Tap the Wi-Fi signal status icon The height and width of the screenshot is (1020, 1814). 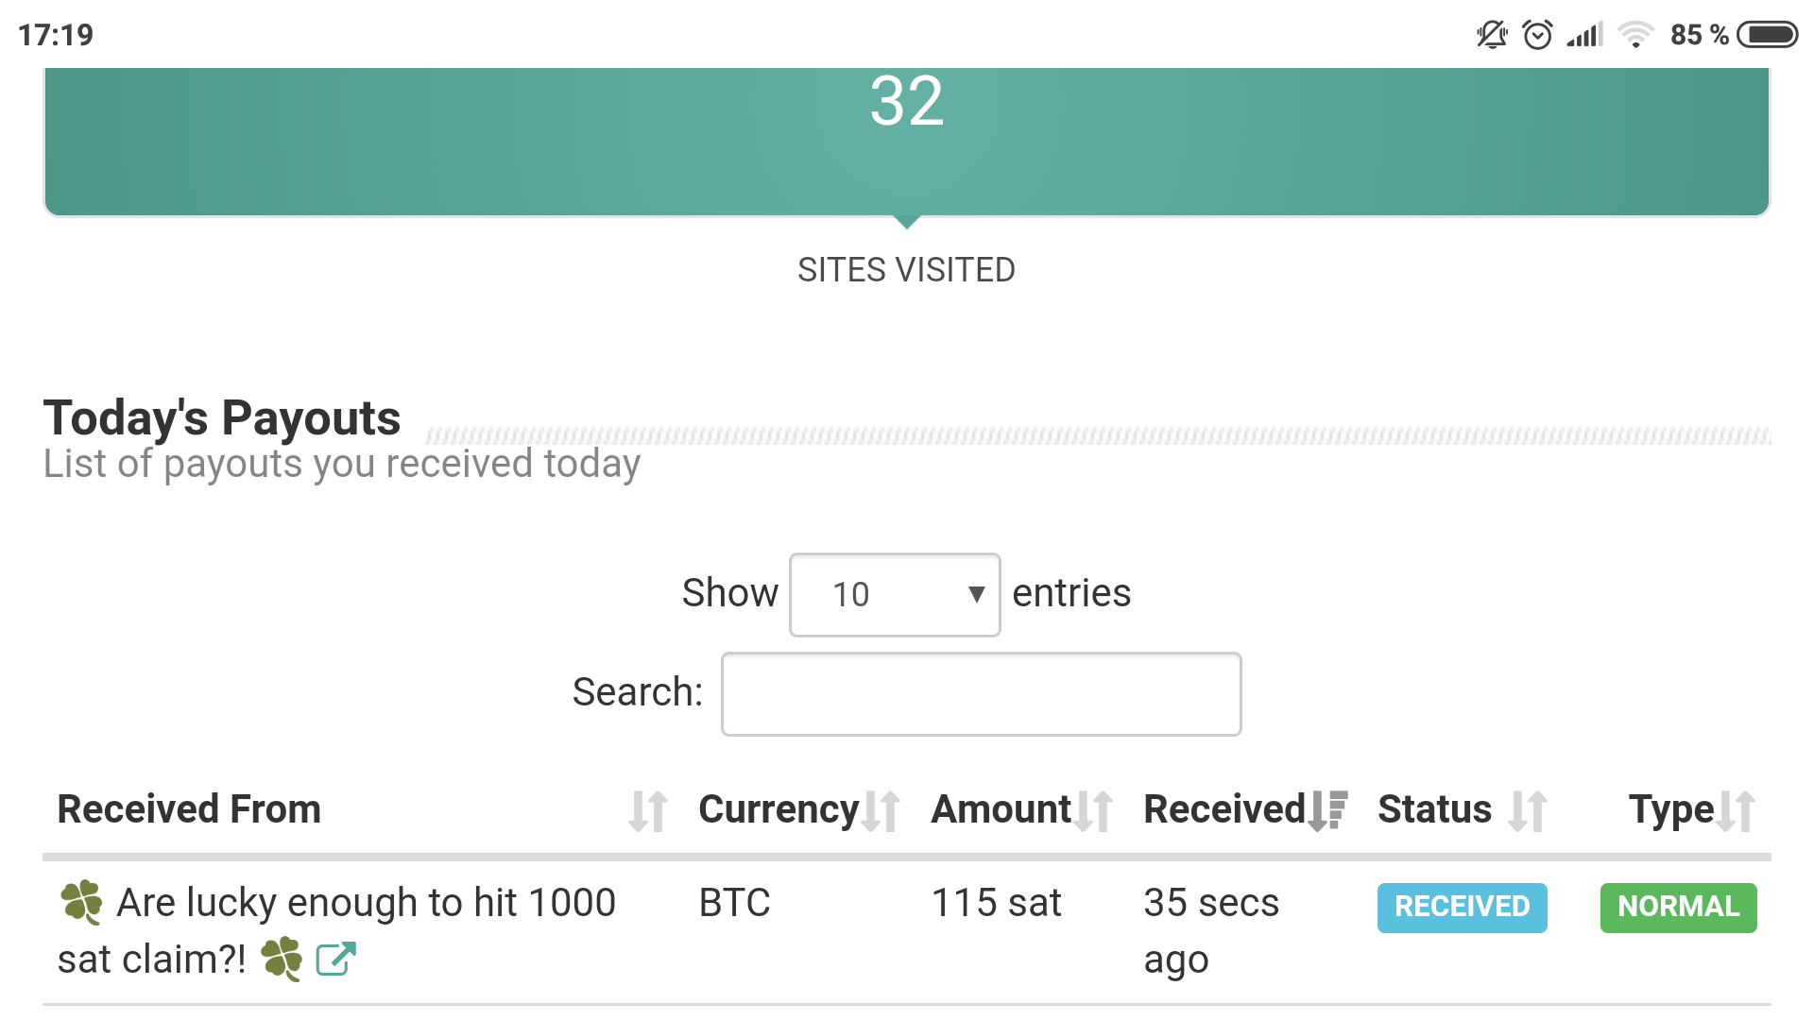coord(1634,35)
